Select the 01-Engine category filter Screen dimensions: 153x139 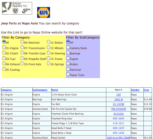(4, 47)
